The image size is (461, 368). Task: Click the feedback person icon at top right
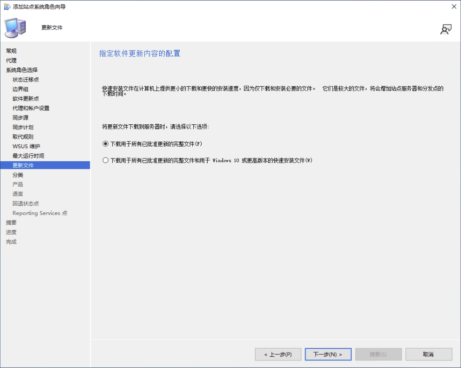click(x=446, y=29)
